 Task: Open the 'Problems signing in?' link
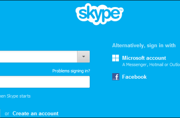[x=71, y=71]
